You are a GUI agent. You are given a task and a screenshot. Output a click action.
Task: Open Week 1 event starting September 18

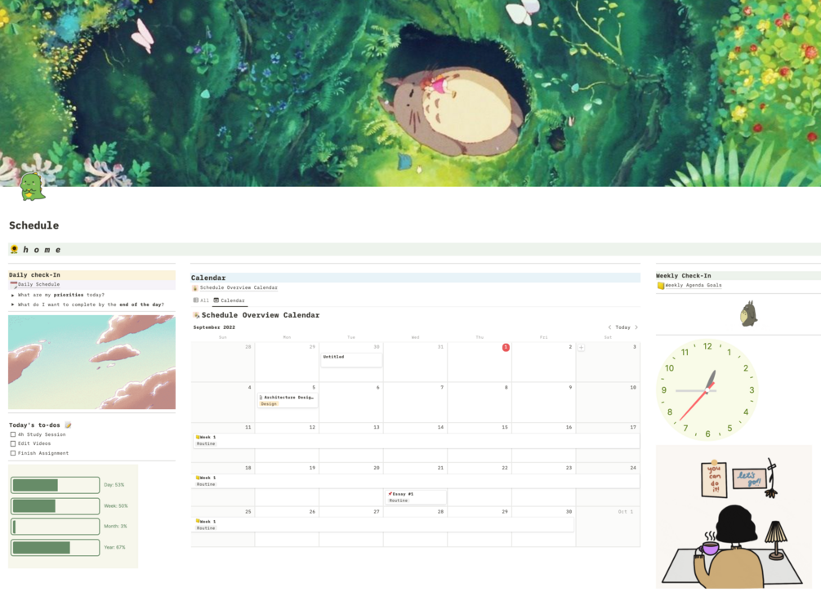415,482
